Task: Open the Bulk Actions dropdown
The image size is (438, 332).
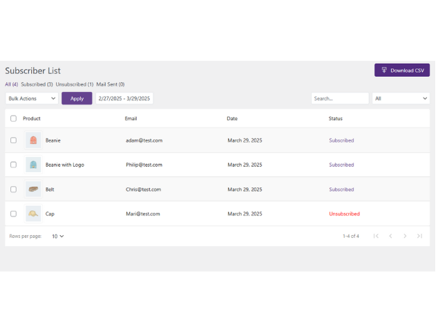Action: [x=32, y=98]
